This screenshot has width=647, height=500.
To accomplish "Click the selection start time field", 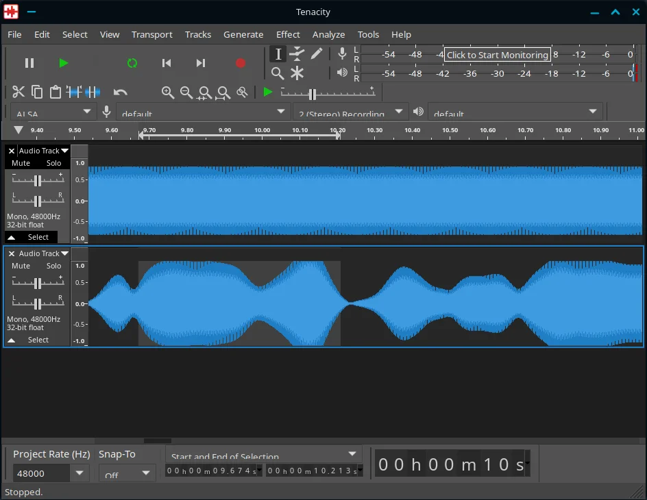I will pos(213,471).
